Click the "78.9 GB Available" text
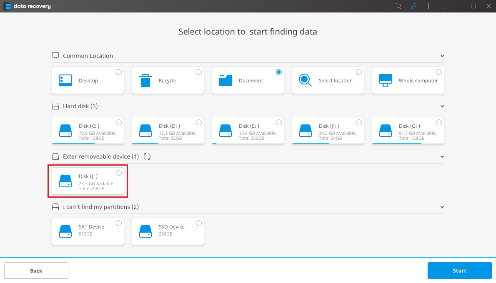The width and height of the screenshot is (496, 283). (x=98, y=133)
